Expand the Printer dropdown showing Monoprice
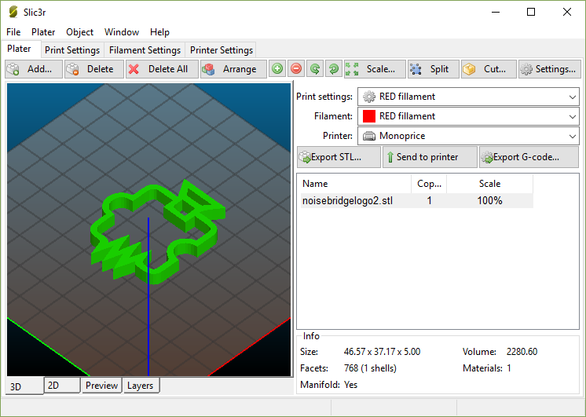This screenshot has height=417, width=586. (468, 136)
